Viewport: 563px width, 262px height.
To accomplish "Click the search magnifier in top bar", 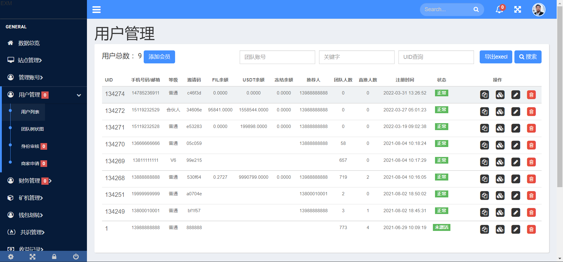I will (476, 9).
